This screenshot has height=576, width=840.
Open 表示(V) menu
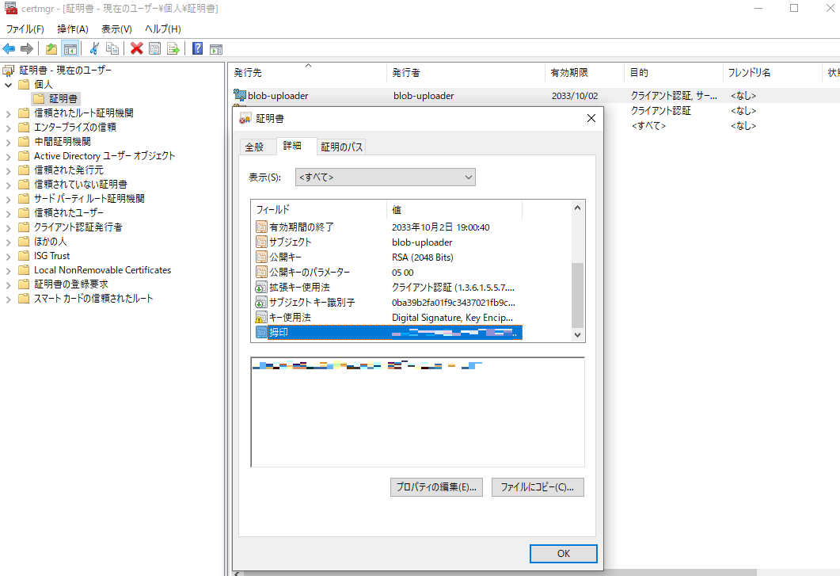click(x=116, y=29)
